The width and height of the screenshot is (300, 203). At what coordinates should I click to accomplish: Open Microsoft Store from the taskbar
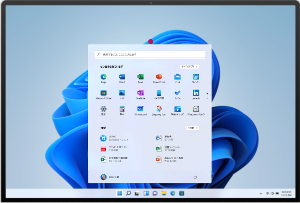181,193
